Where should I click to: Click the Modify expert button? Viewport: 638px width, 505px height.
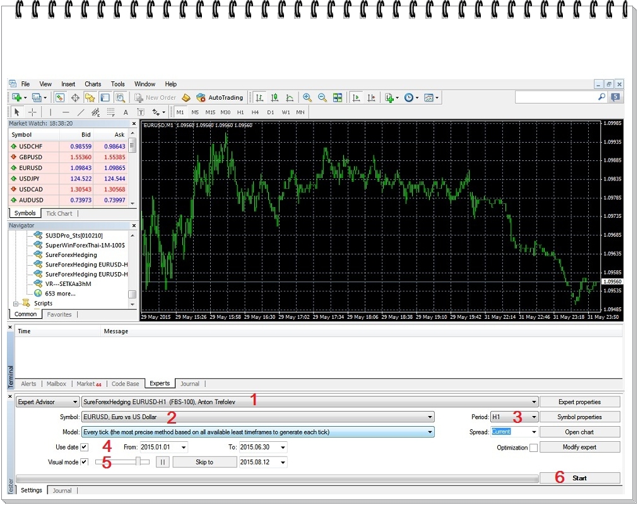580,447
